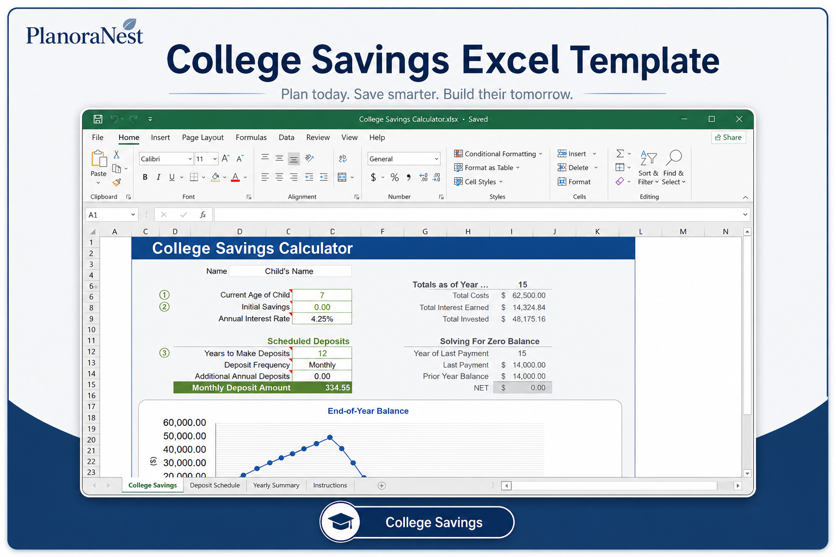Open the Instructions sheet tab
The height and width of the screenshot is (557, 836).
(x=330, y=486)
